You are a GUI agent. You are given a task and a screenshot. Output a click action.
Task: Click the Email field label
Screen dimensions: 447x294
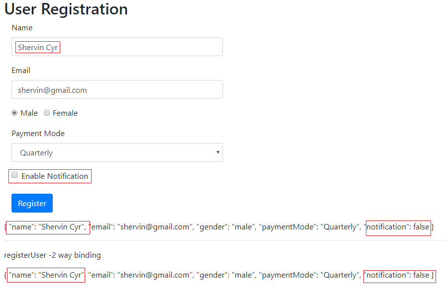tap(21, 71)
